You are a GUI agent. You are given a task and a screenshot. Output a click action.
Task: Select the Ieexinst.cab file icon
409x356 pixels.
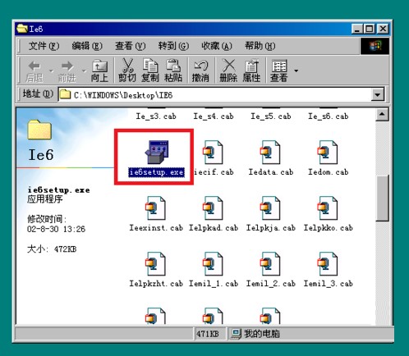click(155, 208)
